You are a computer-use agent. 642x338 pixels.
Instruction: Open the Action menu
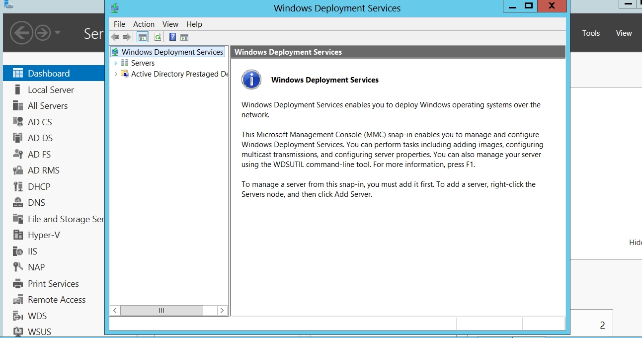[144, 24]
